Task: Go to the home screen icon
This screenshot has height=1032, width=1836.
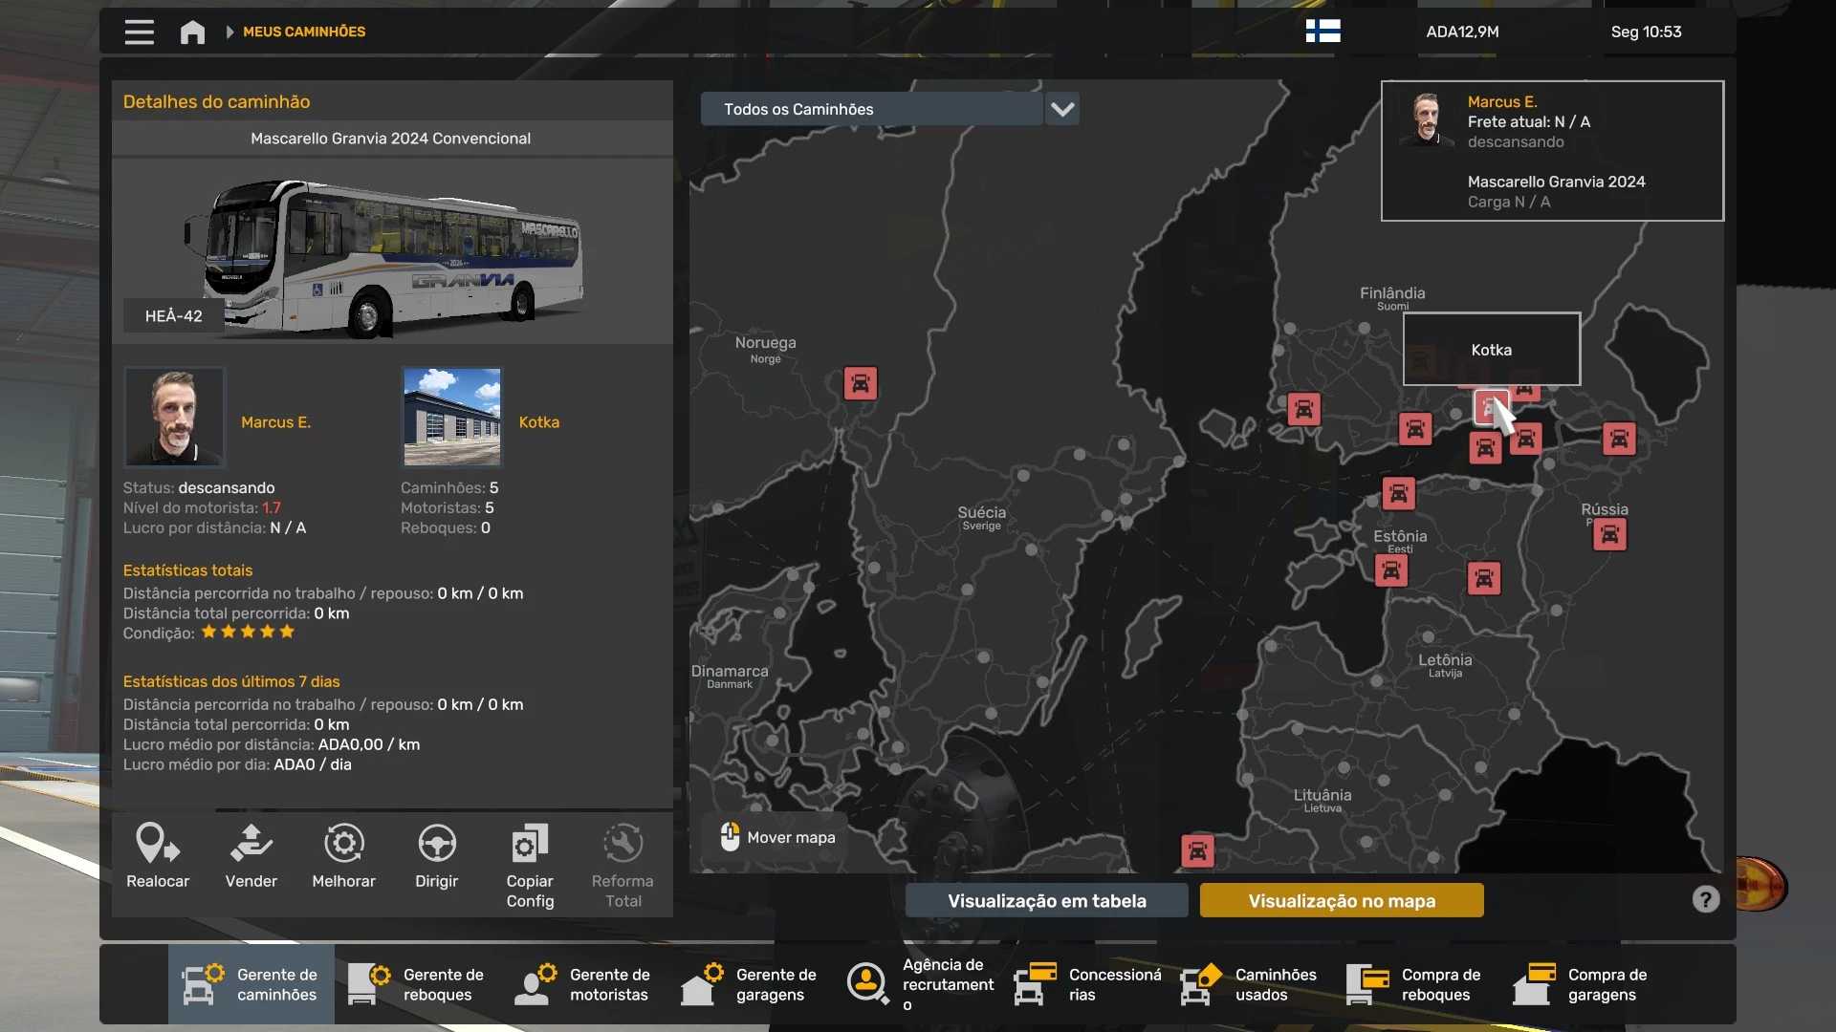Action: 192,32
